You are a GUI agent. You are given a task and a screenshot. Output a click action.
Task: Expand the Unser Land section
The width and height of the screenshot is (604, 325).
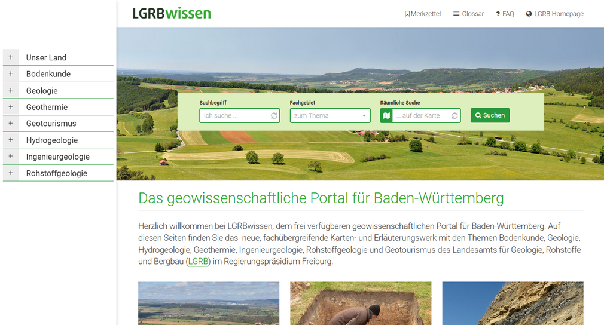pyautogui.click(x=11, y=57)
